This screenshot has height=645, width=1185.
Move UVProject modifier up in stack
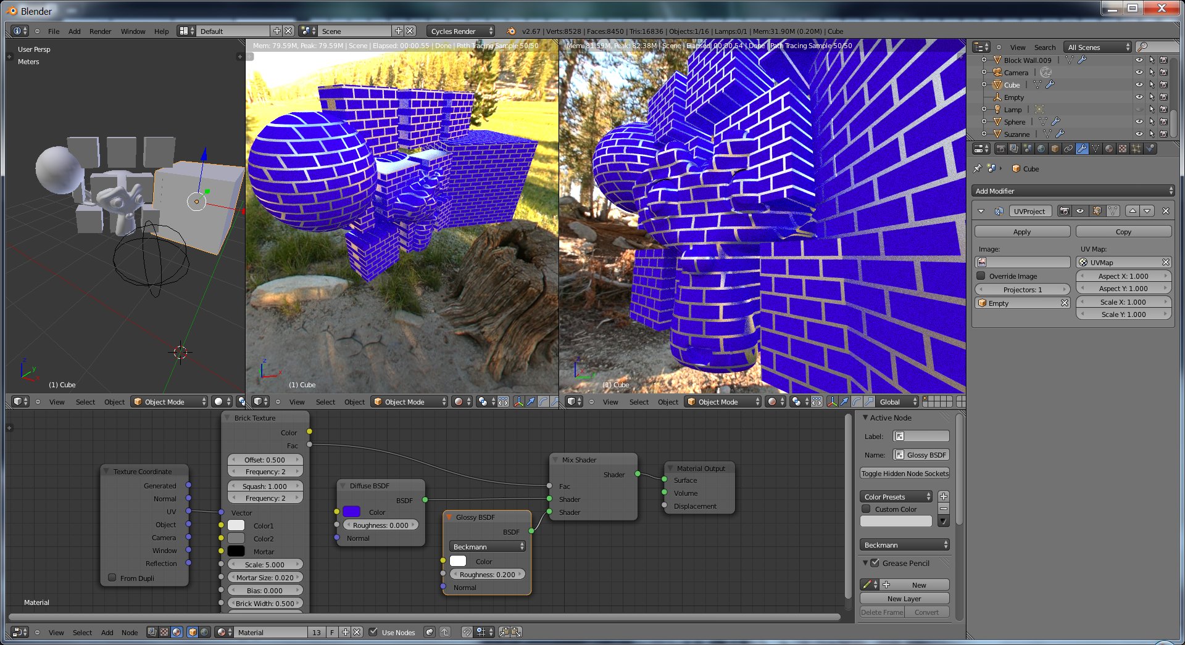pos(1133,211)
